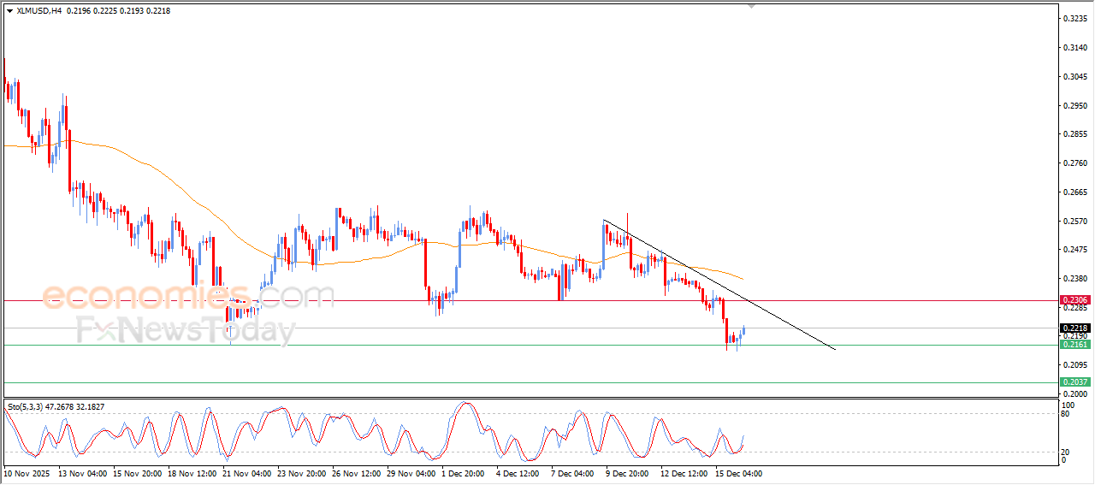The height and width of the screenshot is (485, 1095).
Task: Select the red 0.2306 price label
Action: pos(1074,300)
